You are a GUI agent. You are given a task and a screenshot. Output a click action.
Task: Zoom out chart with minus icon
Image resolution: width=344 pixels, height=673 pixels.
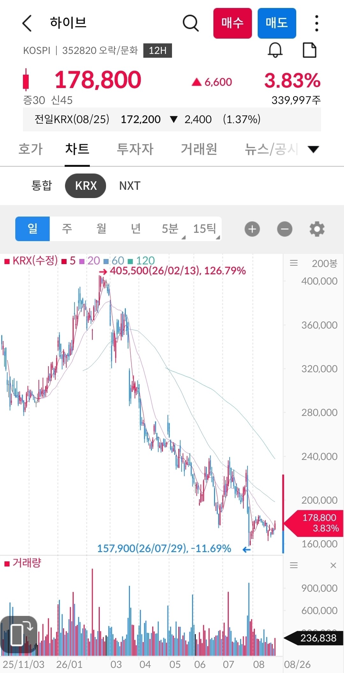click(285, 229)
